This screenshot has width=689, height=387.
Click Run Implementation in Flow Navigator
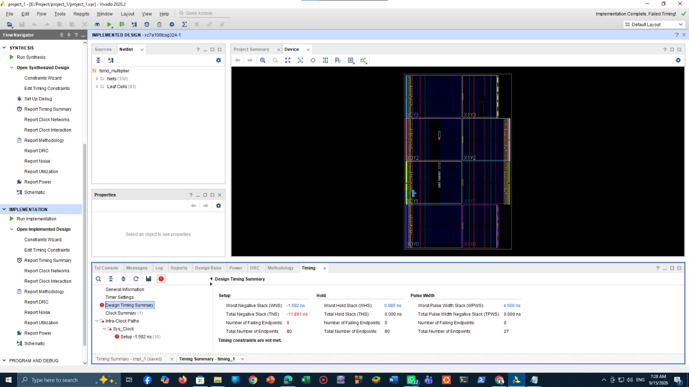coord(37,219)
